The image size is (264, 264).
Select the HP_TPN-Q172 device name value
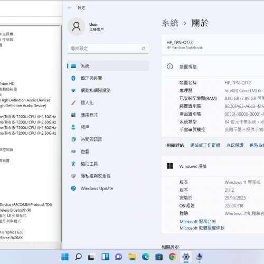click(x=238, y=83)
